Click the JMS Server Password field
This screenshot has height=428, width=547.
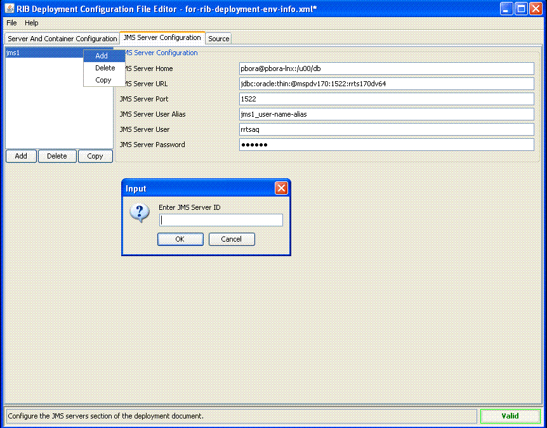[386, 145]
